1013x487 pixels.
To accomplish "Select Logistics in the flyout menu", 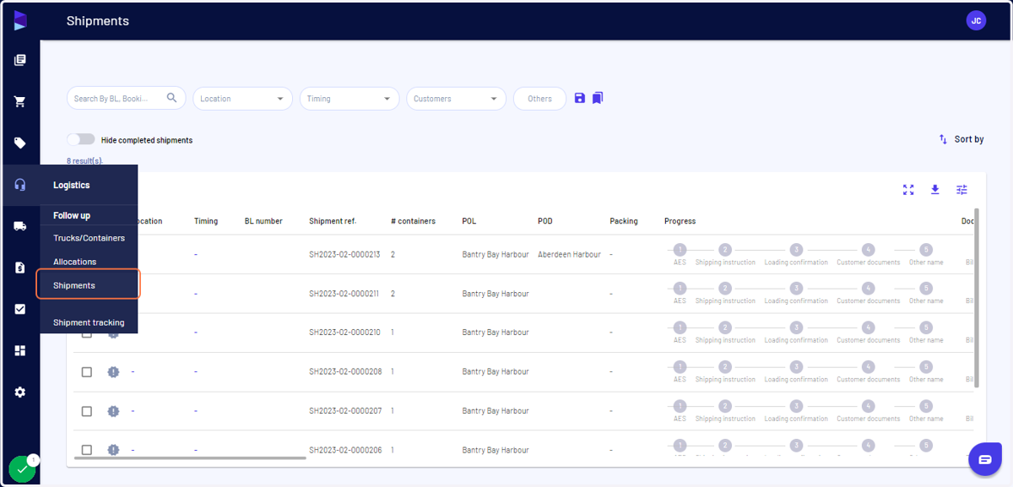I will [71, 185].
